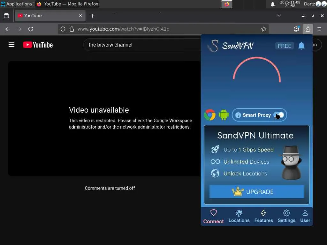Open the Firefox hamburger application menu

319,29
